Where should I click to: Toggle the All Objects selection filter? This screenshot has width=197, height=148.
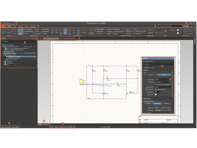click(x=20, y=32)
